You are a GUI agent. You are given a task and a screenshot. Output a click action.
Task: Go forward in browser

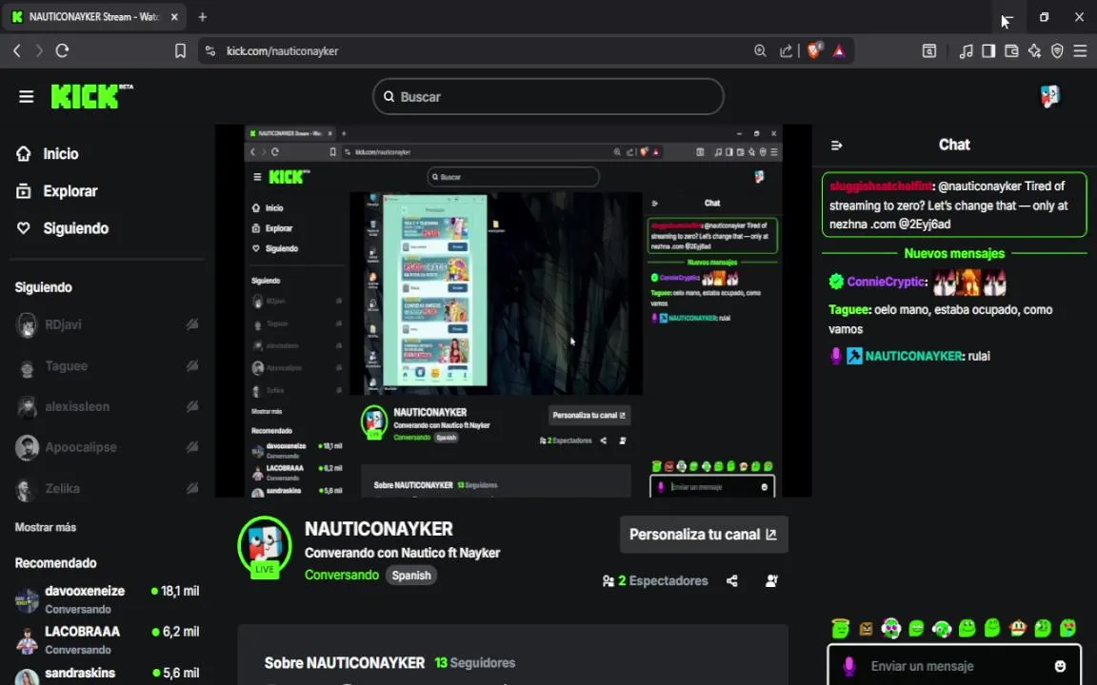click(x=39, y=50)
